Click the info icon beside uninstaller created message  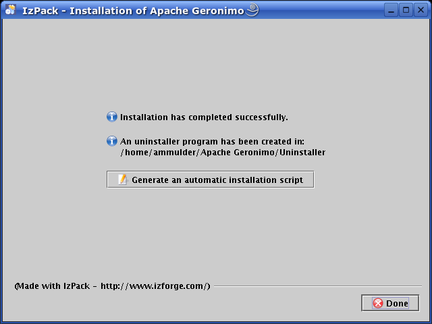(x=112, y=141)
